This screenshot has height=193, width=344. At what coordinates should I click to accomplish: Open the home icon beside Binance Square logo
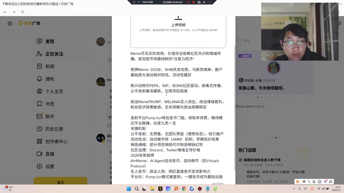(10, 23)
